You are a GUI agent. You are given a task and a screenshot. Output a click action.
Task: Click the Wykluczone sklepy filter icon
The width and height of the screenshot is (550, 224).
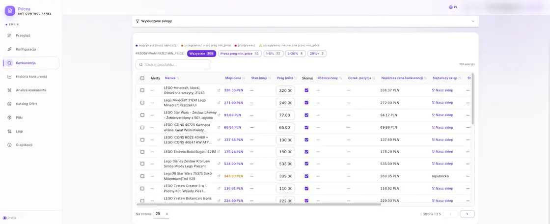click(x=137, y=21)
